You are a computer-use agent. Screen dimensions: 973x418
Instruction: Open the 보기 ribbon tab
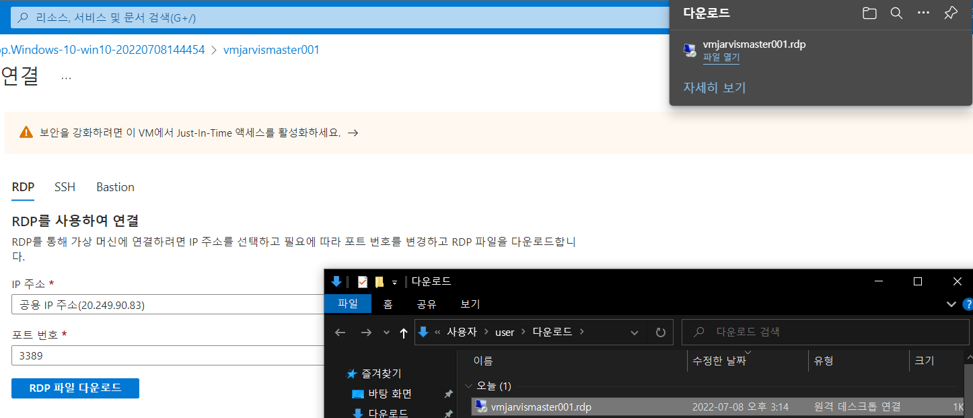[470, 304]
